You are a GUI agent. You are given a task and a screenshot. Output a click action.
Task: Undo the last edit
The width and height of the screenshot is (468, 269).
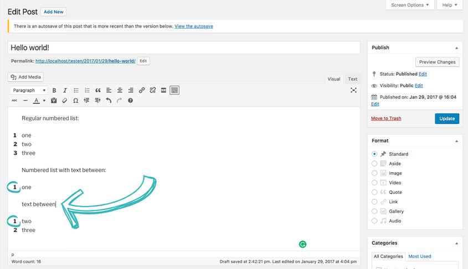coord(109,101)
